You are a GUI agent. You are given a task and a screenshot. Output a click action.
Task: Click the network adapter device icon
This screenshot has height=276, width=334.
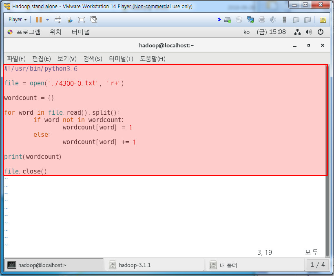coord(250,20)
